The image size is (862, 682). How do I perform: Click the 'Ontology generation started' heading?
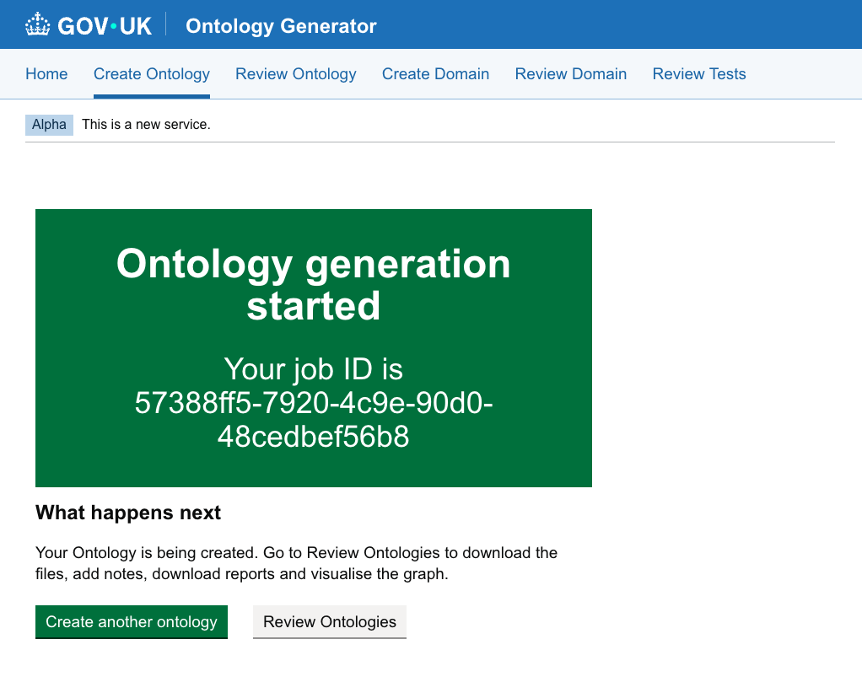click(x=314, y=284)
